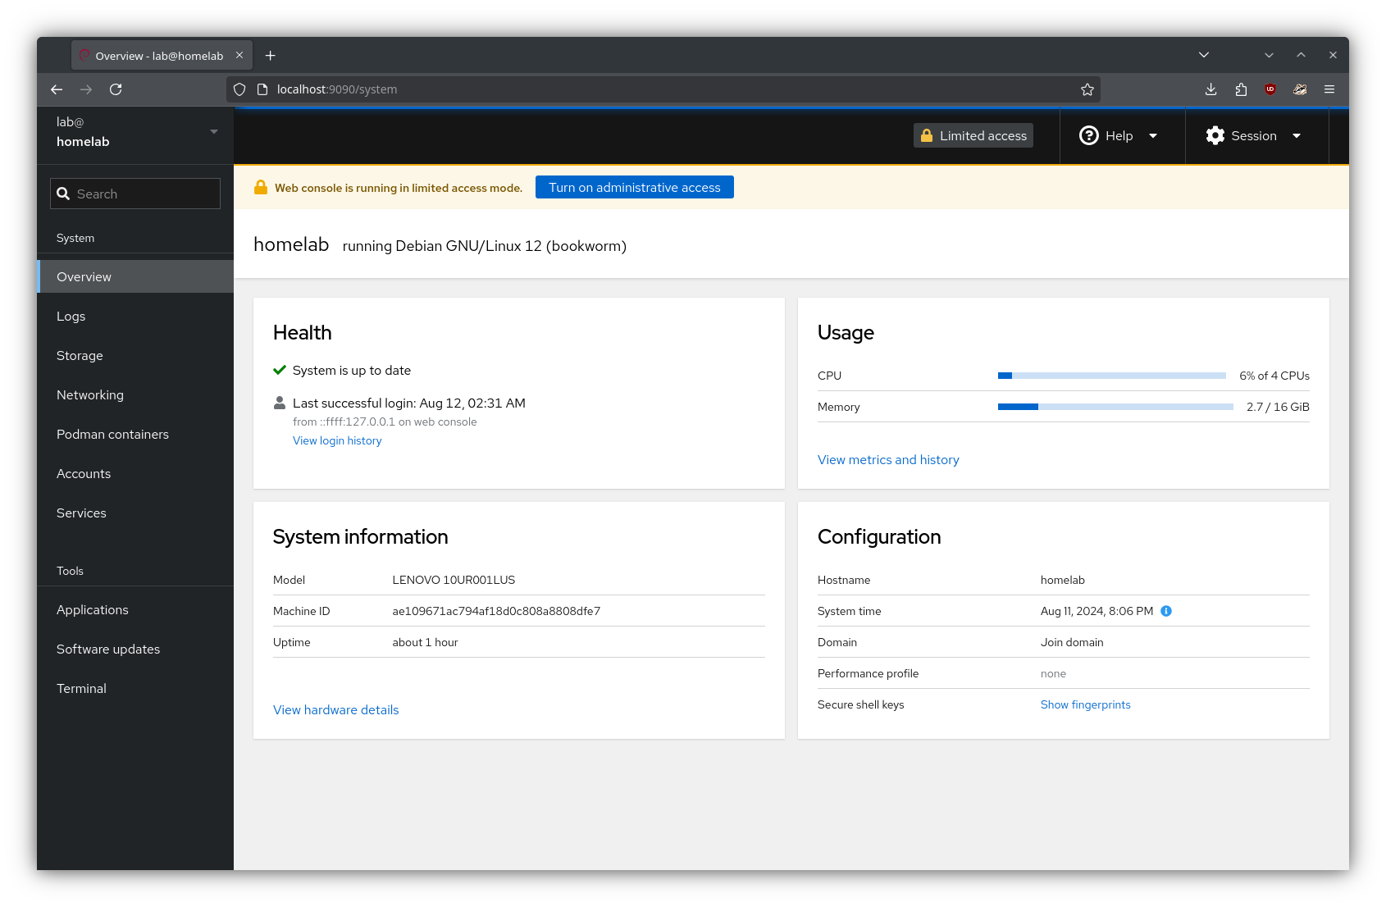Click the Limited access lock toggle

(973, 136)
